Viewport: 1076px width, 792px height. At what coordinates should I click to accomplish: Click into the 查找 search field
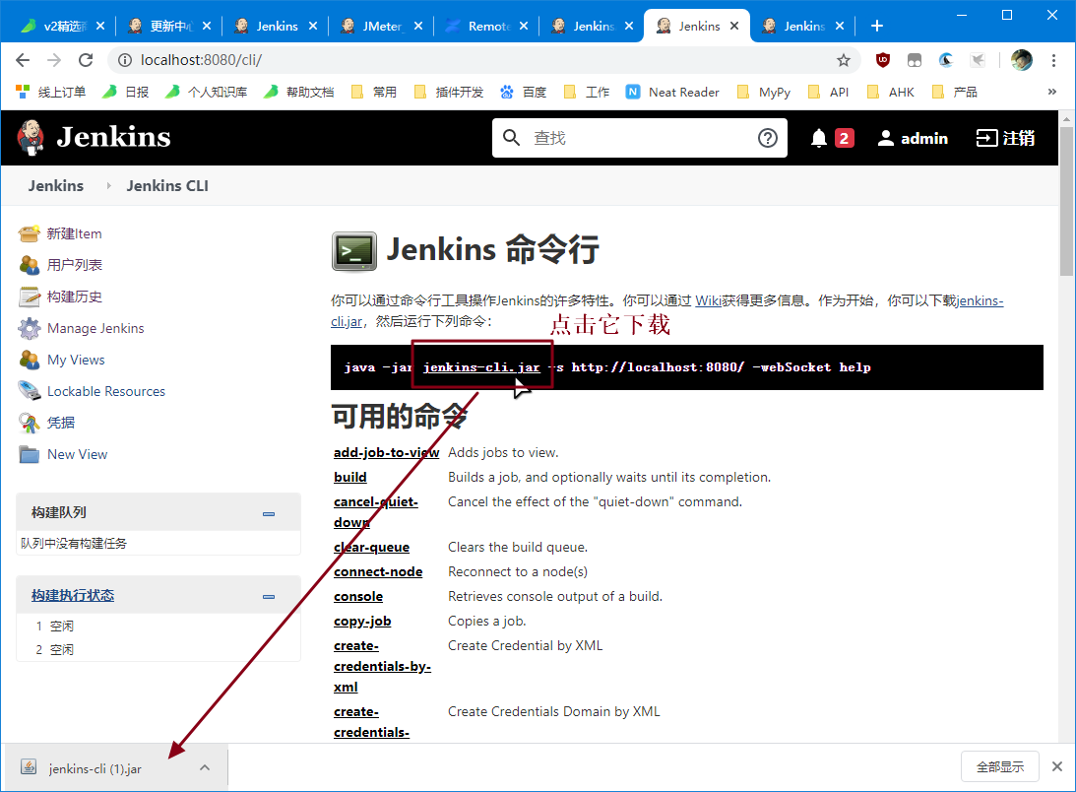click(638, 138)
